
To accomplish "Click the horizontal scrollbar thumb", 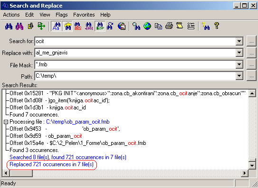I will (21, 173).
